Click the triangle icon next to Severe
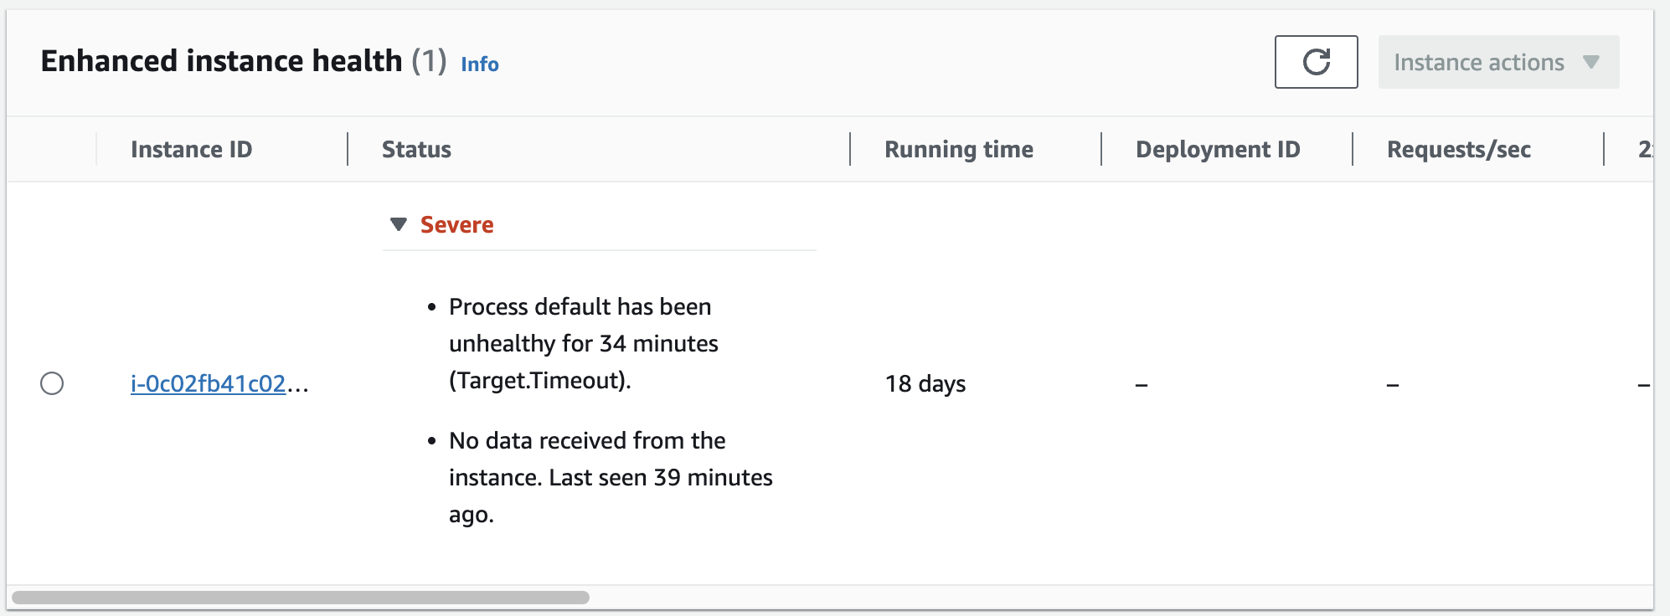 click(x=398, y=224)
